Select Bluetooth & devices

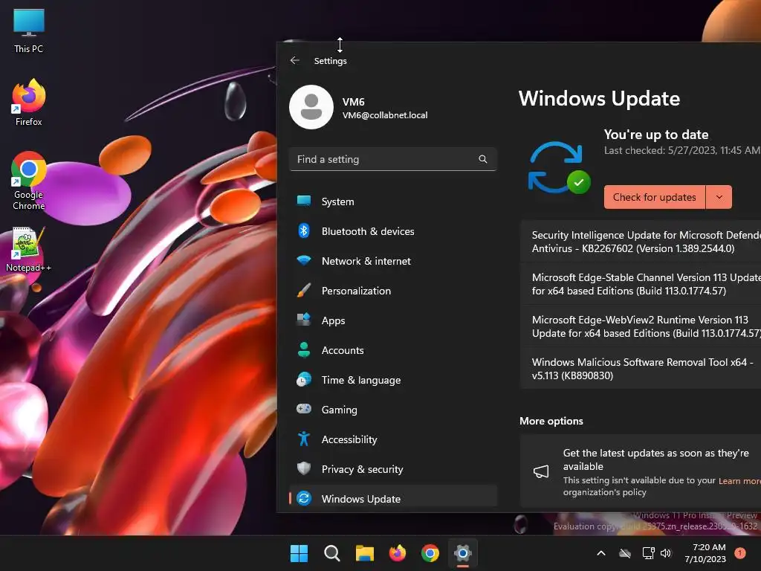(393, 231)
